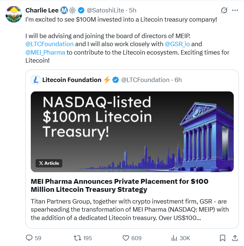The height and width of the screenshot is (246, 244).
Task: Open tweet view analytics icon
Action: pos(174,238)
